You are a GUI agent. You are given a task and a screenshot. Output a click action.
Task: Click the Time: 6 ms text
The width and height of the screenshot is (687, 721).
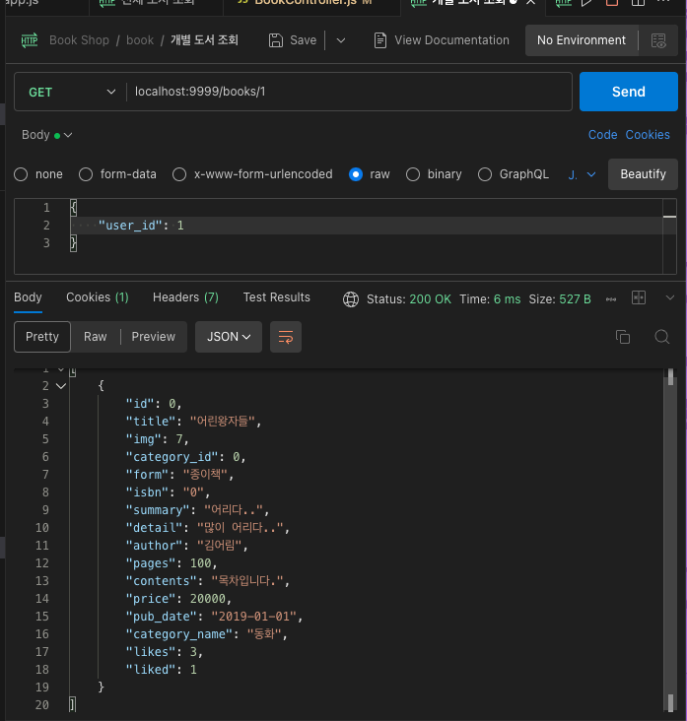coord(490,299)
